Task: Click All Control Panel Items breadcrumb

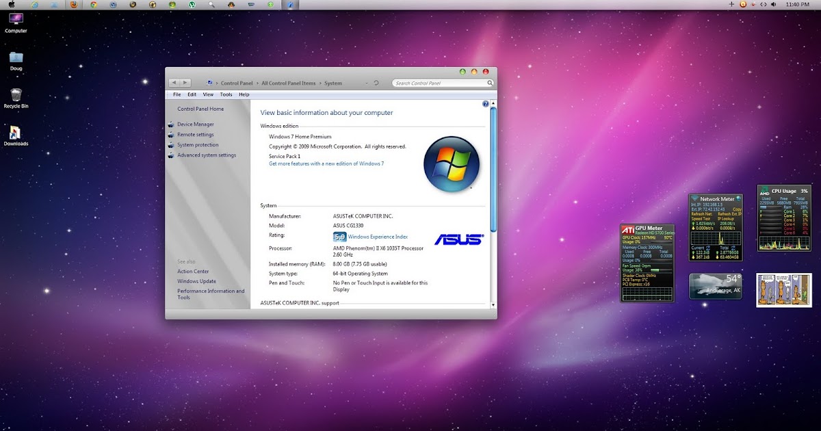Action: (289, 83)
